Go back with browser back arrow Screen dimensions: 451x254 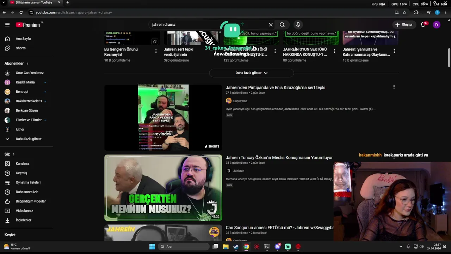click(4, 12)
